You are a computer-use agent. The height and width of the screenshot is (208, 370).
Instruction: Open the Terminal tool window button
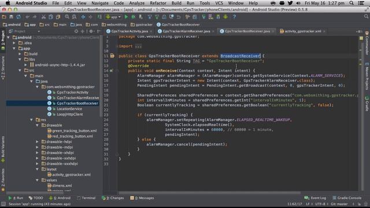pos(86,198)
